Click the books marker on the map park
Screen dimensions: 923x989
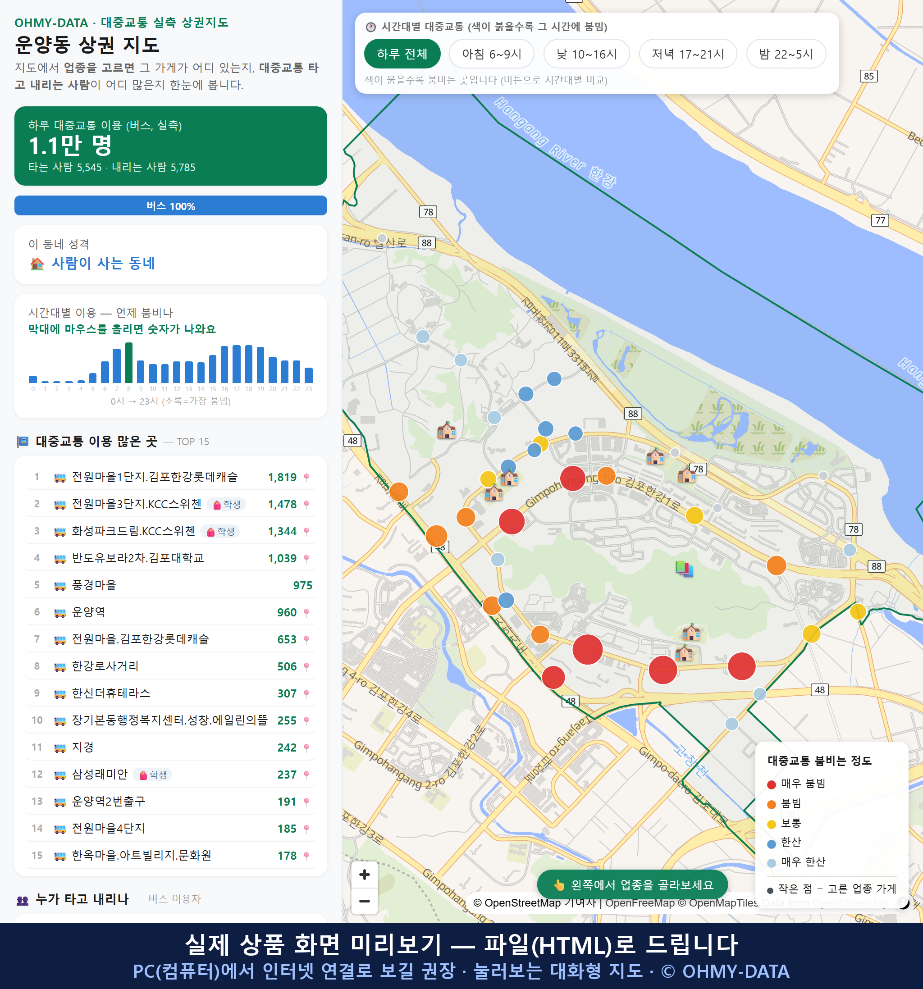click(x=684, y=568)
